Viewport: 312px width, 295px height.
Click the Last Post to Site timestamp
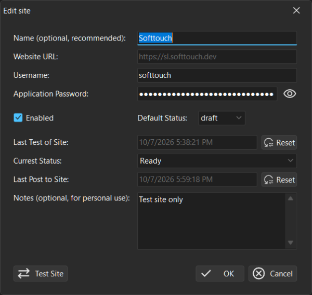click(x=197, y=180)
